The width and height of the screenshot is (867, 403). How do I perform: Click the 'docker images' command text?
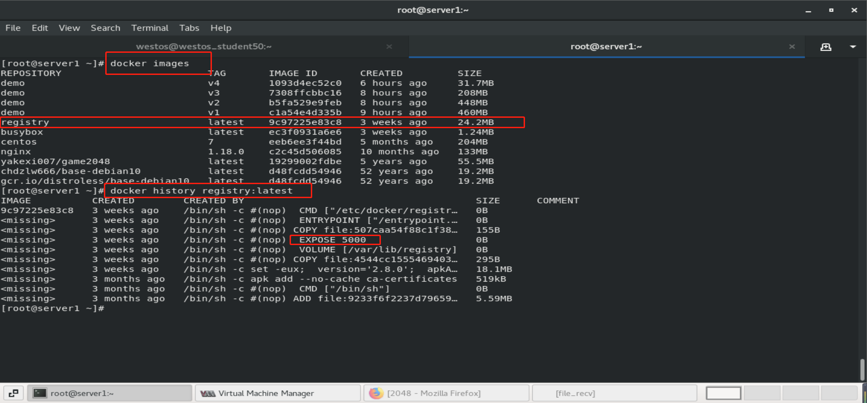point(150,64)
